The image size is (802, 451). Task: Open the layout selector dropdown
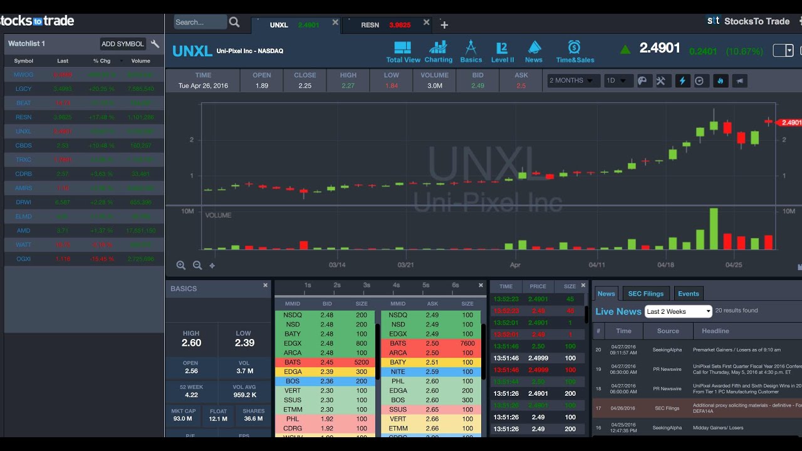coord(783,51)
